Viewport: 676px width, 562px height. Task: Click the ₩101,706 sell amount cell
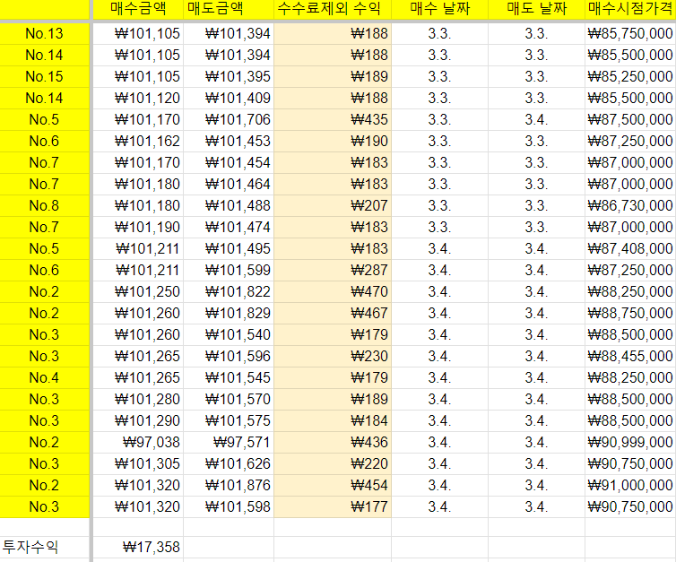tap(229, 120)
